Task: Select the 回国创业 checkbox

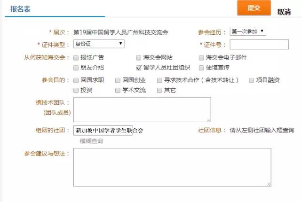Action: pyautogui.click(x=118, y=80)
